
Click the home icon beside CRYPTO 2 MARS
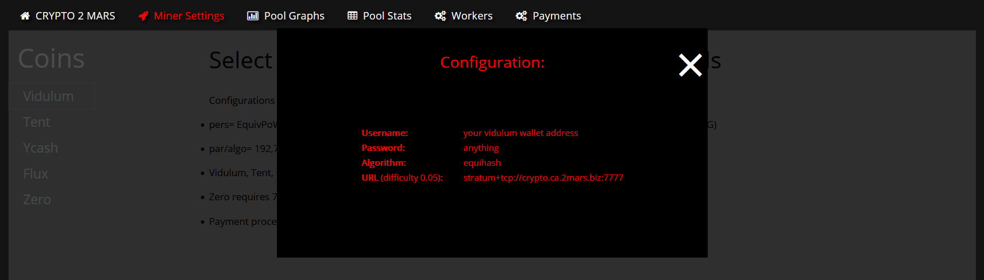click(x=25, y=16)
